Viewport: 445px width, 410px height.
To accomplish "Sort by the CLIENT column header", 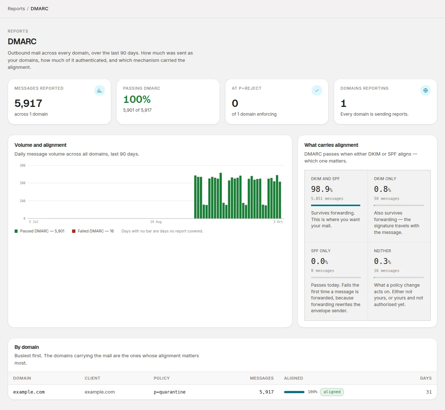I will pos(92,378).
